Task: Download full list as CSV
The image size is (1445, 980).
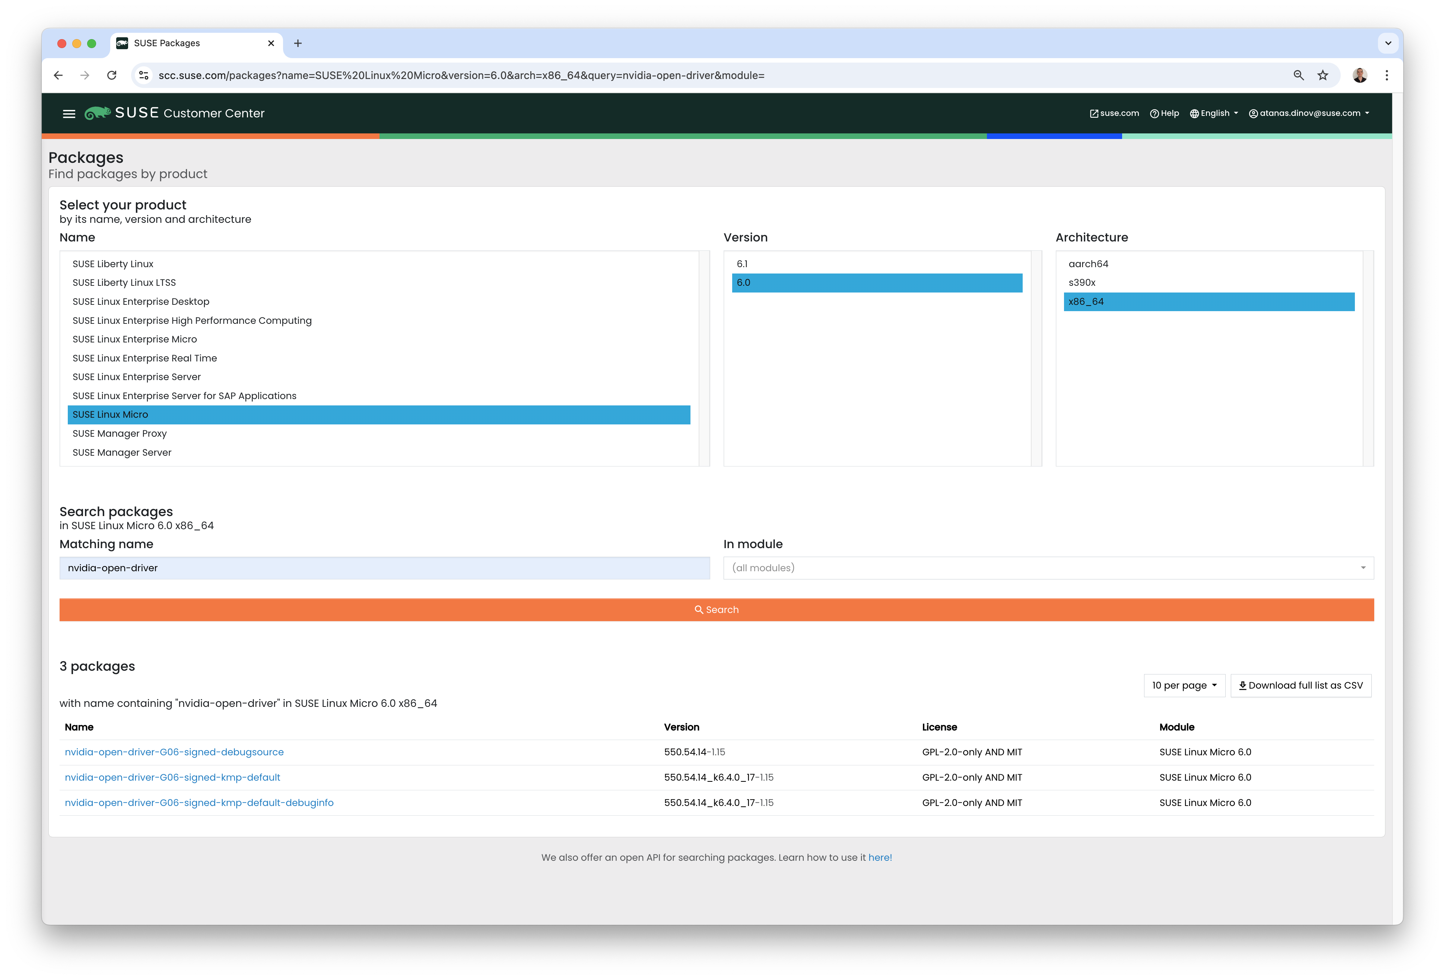Action: tap(1301, 685)
